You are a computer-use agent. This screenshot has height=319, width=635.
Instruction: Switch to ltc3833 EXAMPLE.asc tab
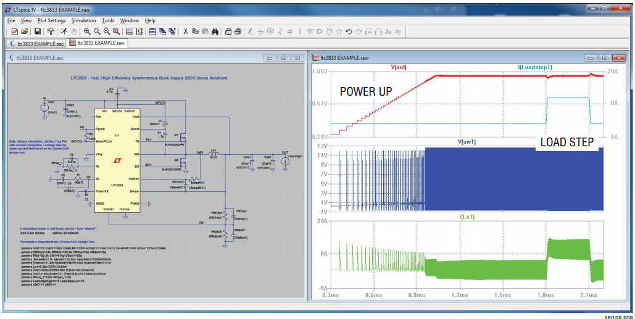pos(36,43)
